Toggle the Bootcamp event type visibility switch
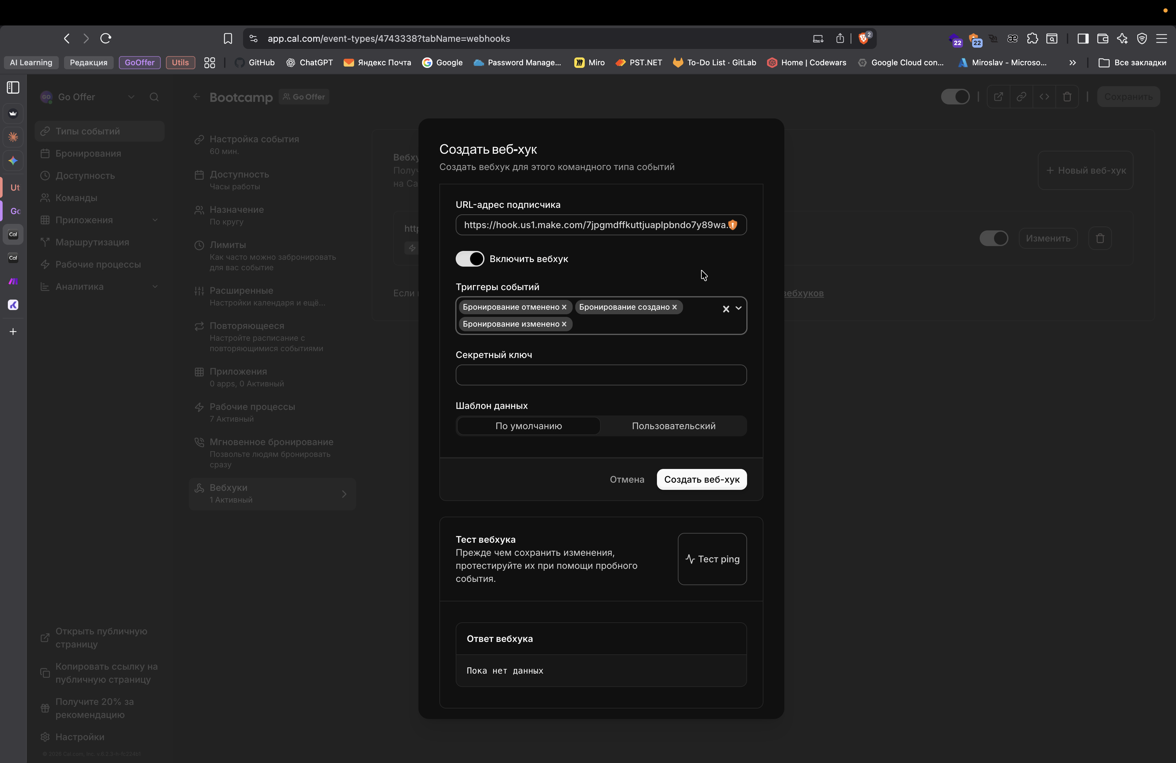The image size is (1176, 763). [955, 97]
